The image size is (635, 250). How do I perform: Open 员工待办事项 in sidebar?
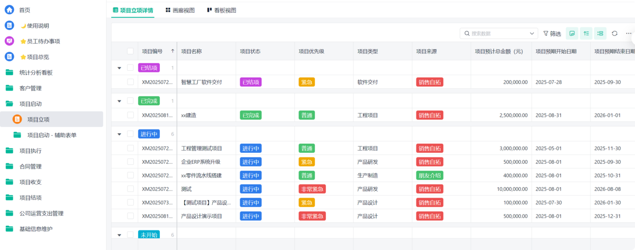(x=51, y=41)
